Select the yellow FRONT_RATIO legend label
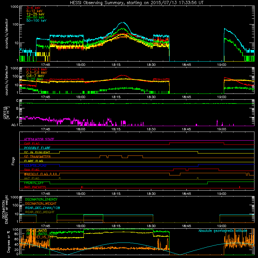Screen dimensions: 258x258 37,231
